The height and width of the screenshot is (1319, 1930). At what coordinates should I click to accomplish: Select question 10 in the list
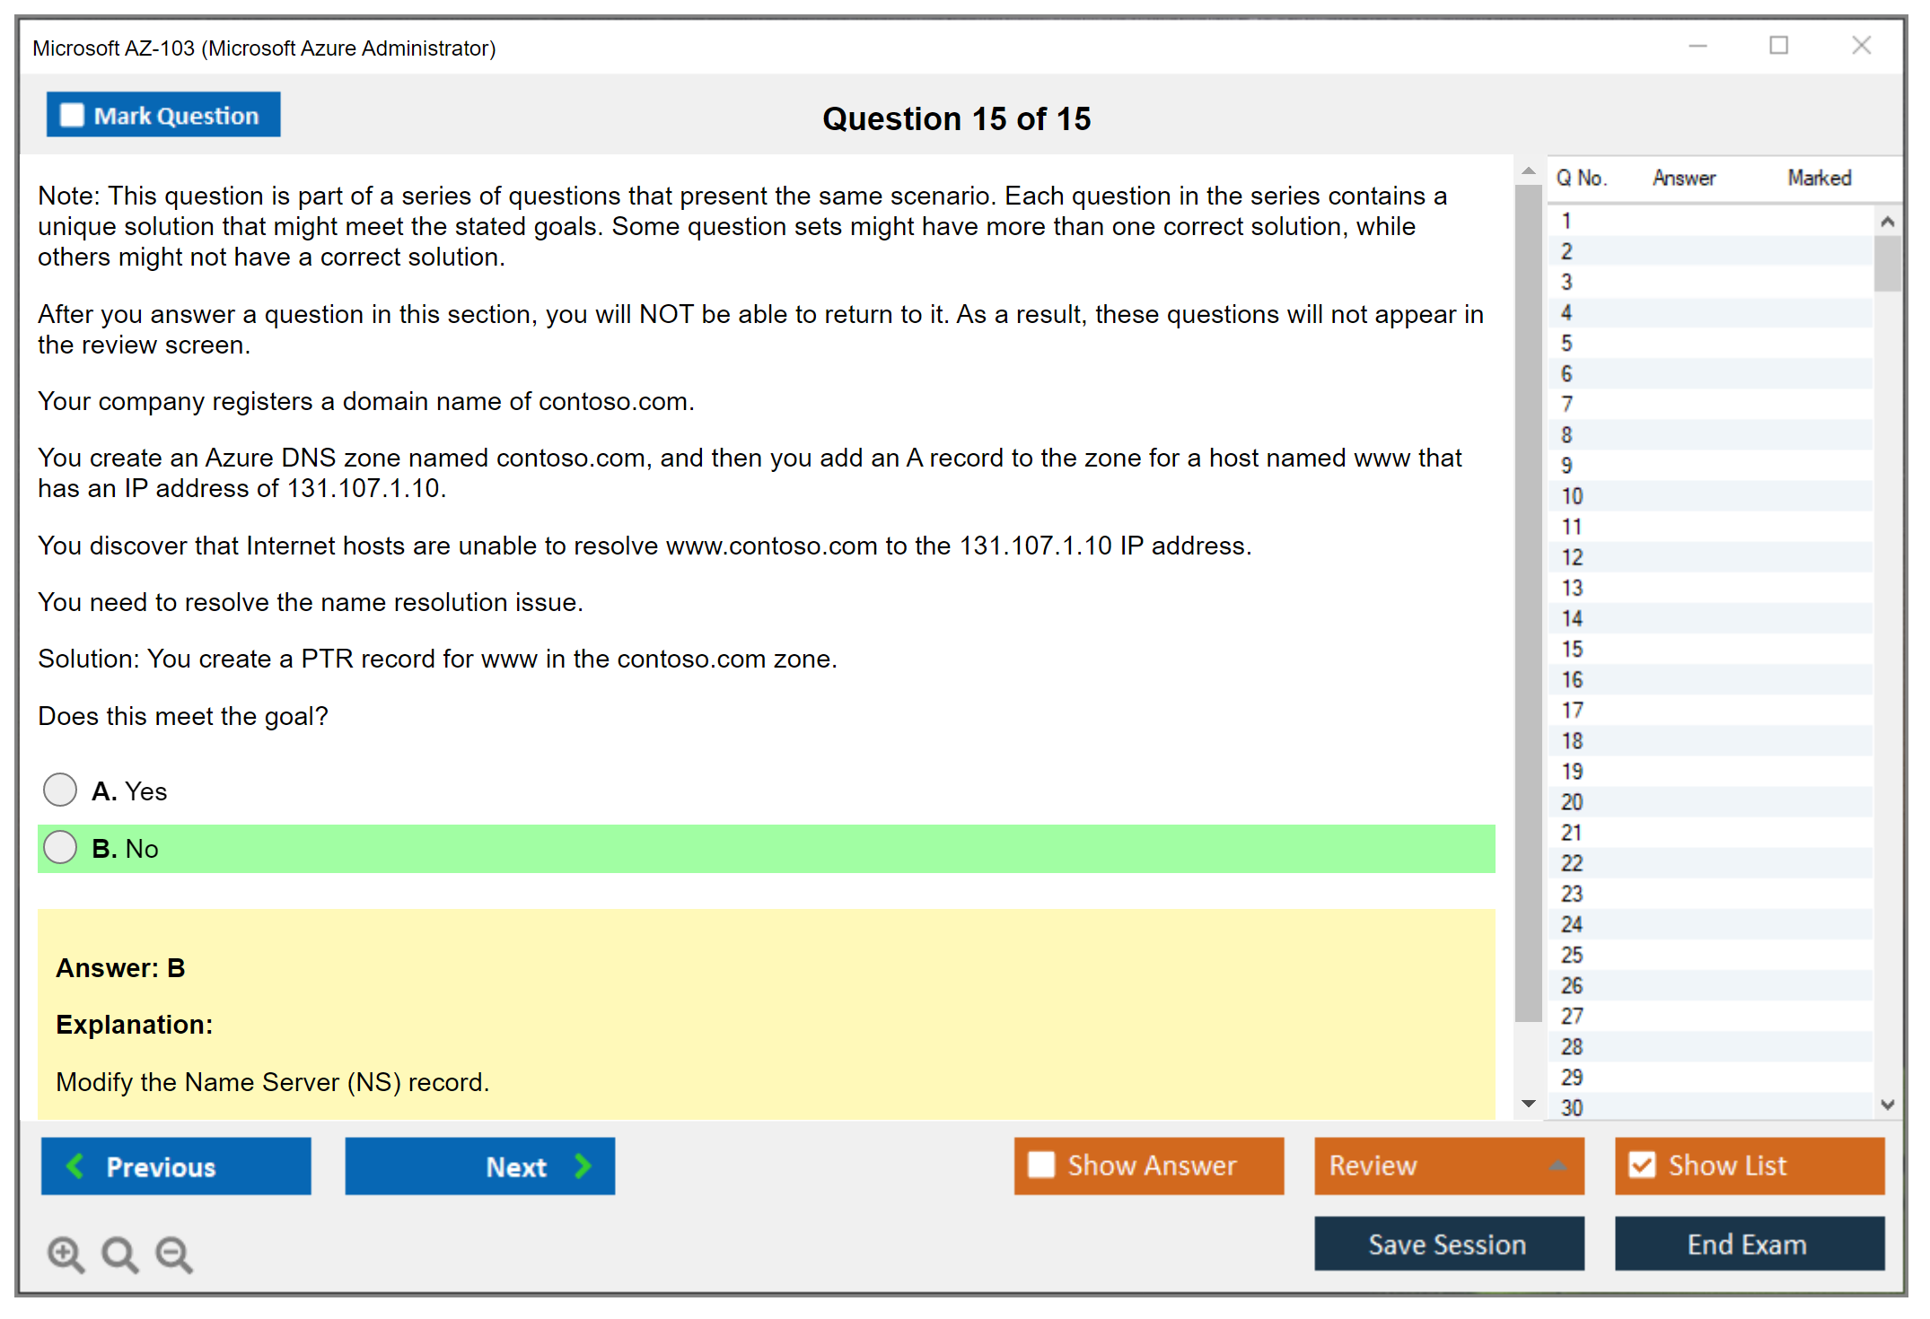tap(1572, 496)
